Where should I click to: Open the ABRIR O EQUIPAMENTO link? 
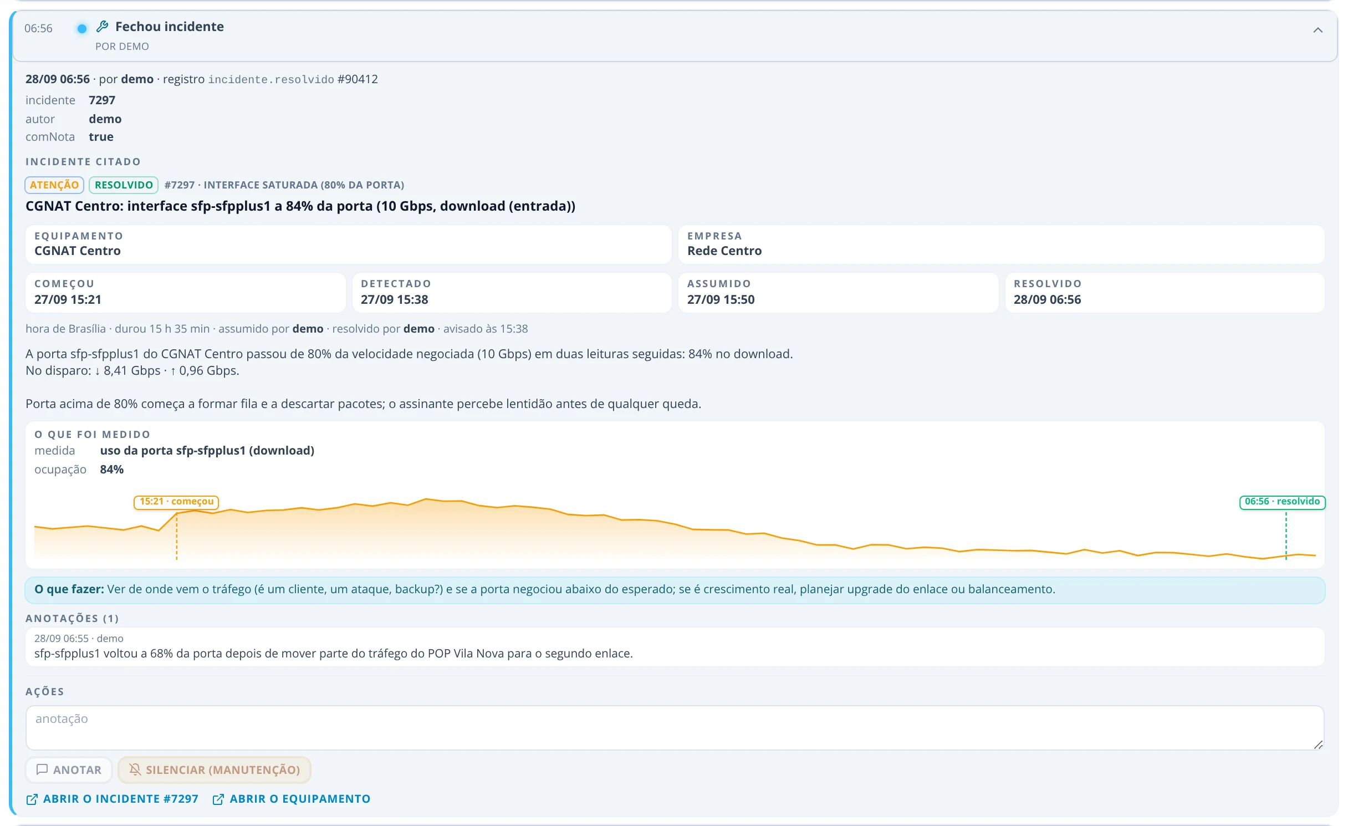(292, 799)
